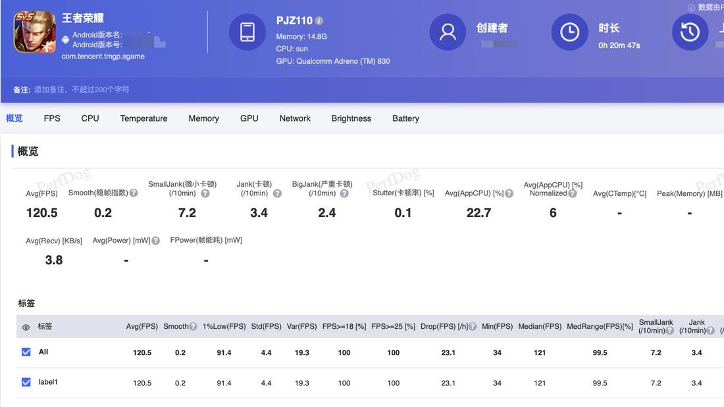
Task: Click the 王者荣耀 game icon
Action: pos(34,32)
